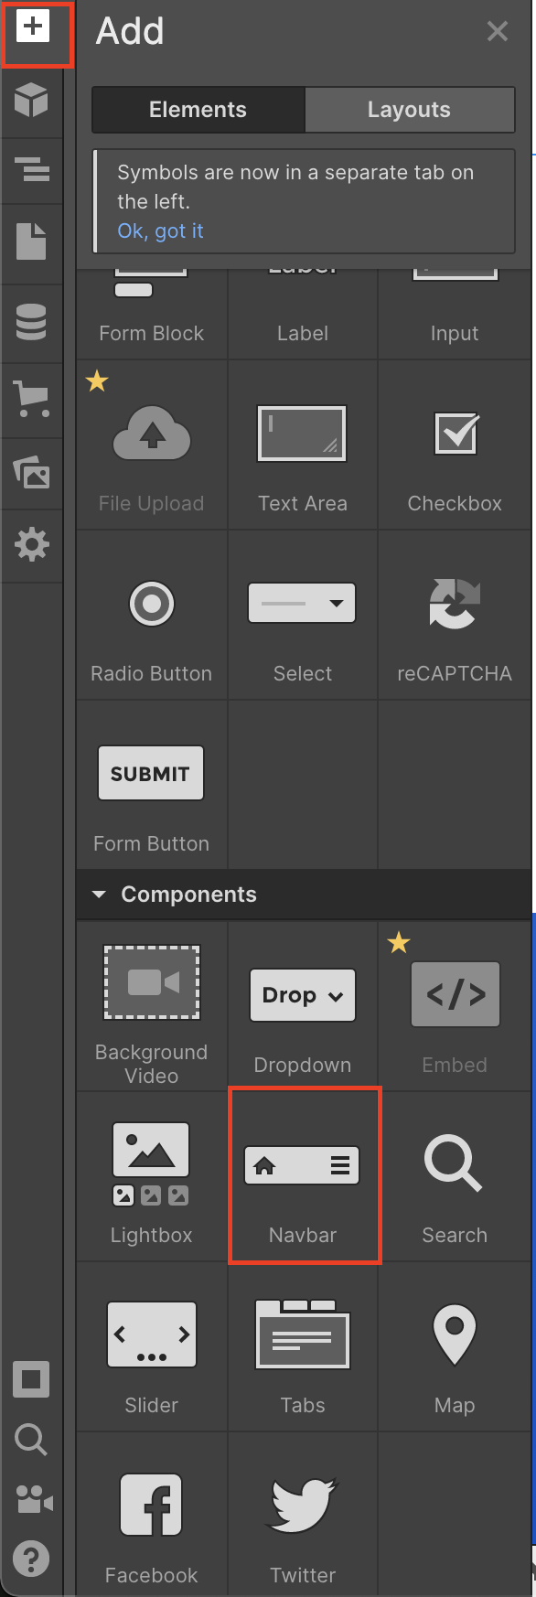Open the Help question mark icon
The width and height of the screenshot is (536, 1597).
coord(31,1559)
